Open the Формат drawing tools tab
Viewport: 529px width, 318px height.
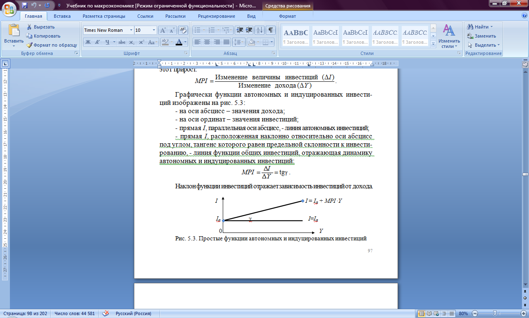point(287,16)
